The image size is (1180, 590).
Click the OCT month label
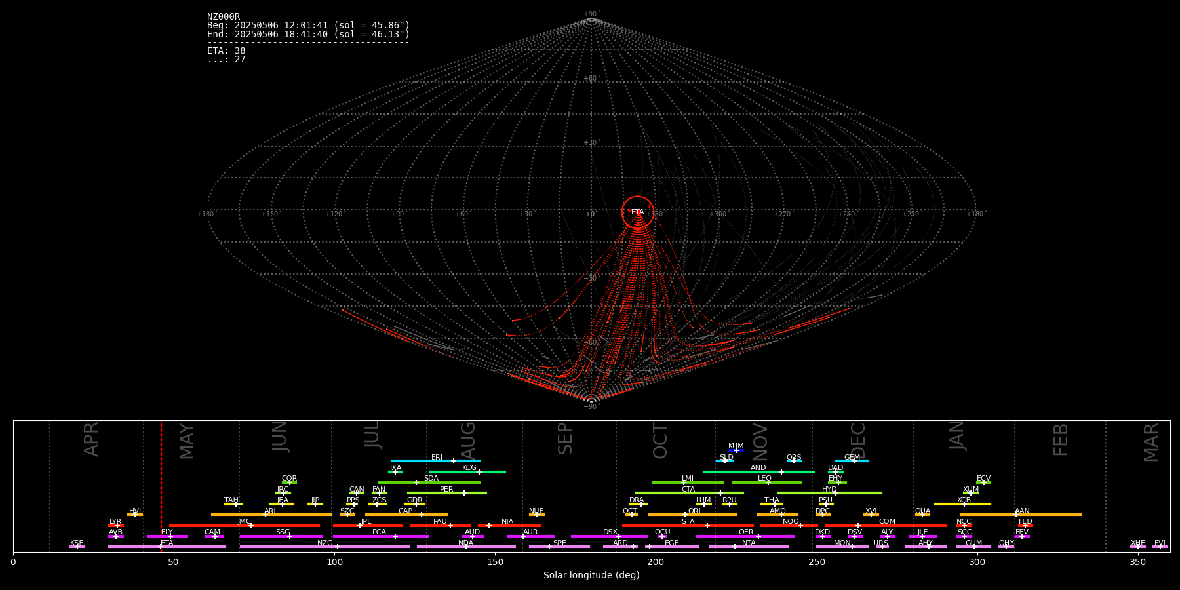pyautogui.click(x=660, y=441)
